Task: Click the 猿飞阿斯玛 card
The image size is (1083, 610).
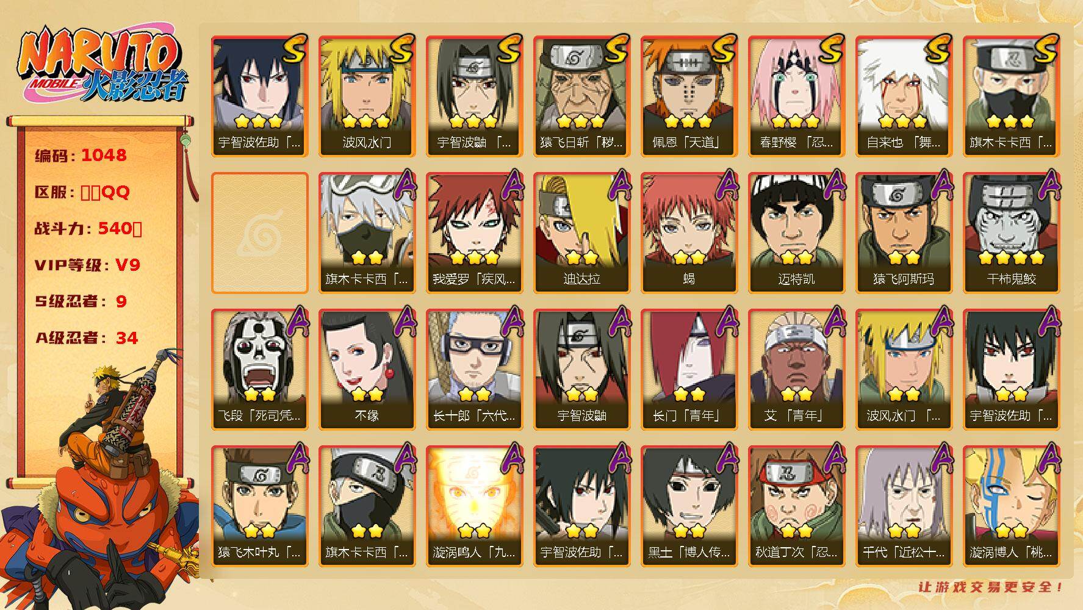Action: point(904,233)
